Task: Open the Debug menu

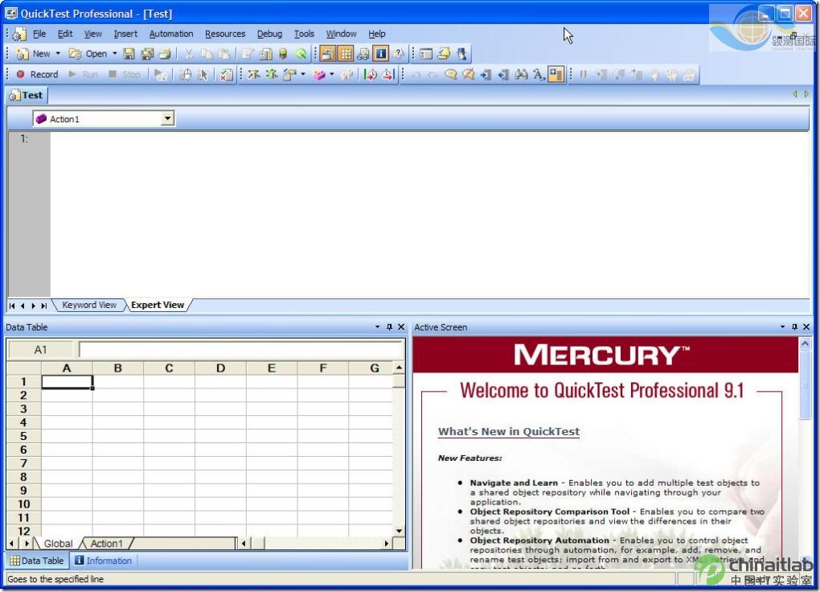Action: coord(269,34)
